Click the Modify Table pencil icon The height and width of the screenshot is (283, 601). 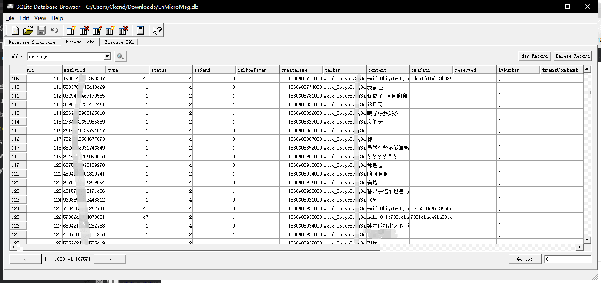(x=97, y=30)
